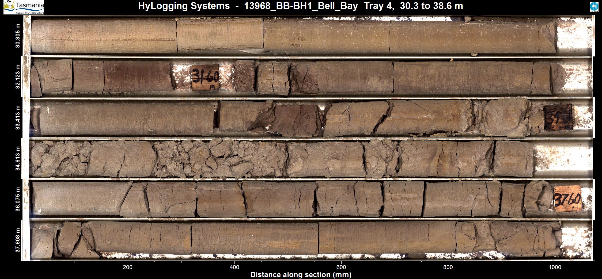This screenshot has height=279, width=602.
Task: Click the 200 tick on distance axis
Action: click(128, 267)
